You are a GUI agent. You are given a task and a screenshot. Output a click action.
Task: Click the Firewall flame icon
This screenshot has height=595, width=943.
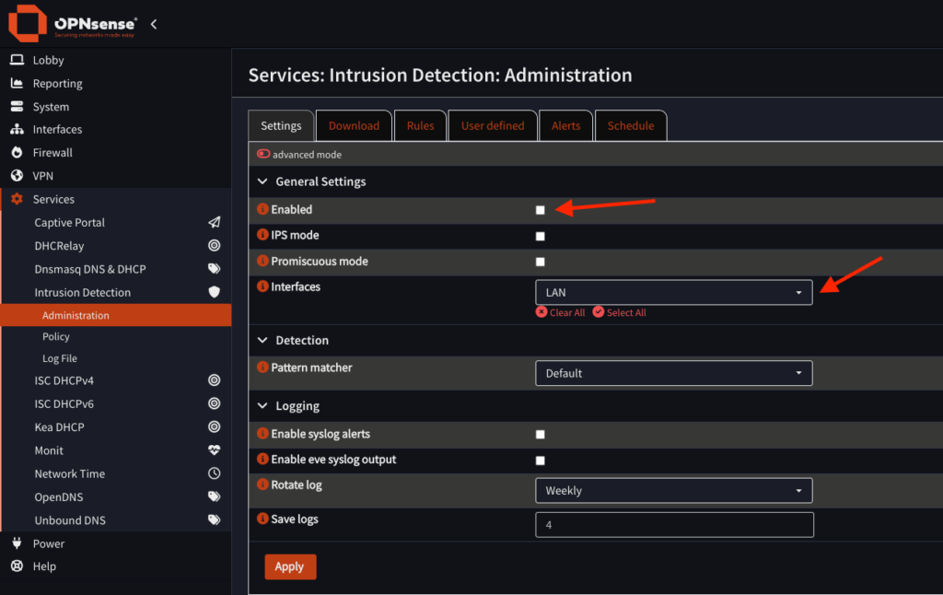[17, 152]
